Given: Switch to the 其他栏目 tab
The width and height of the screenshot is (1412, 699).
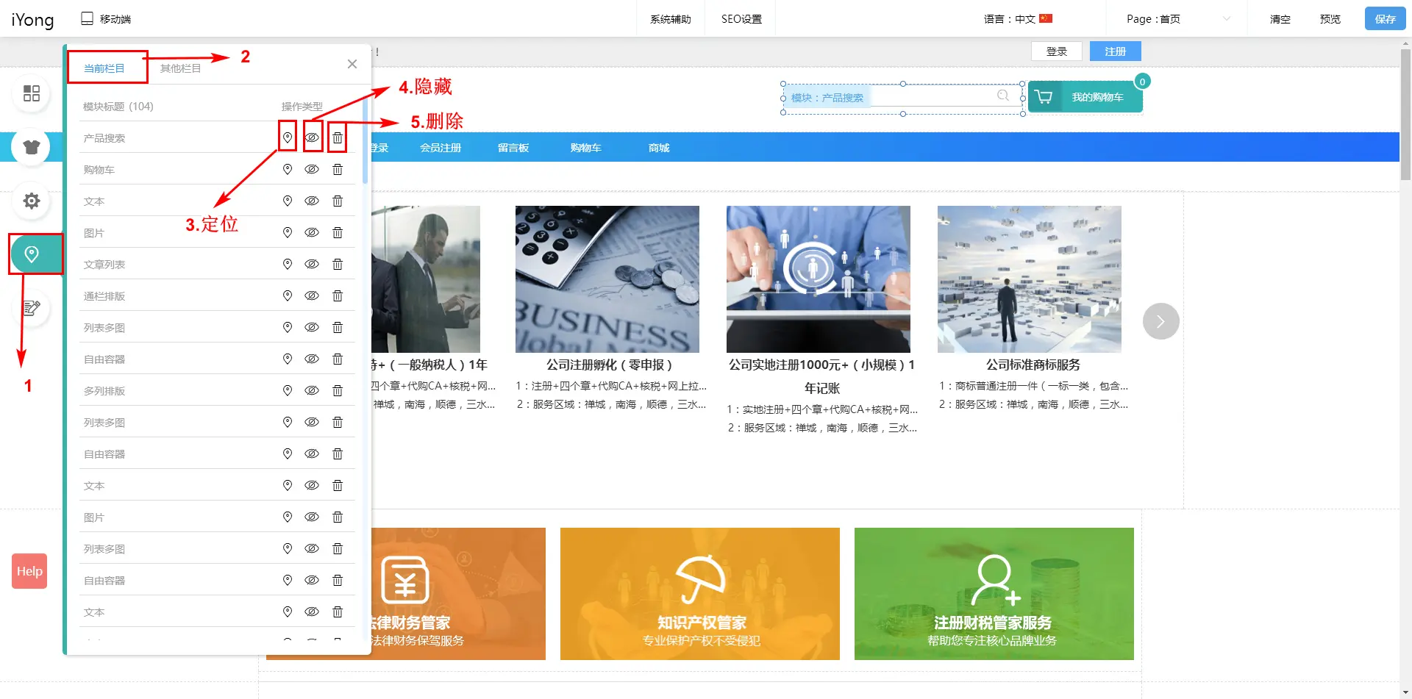Looking at the screenshot, I should click(x=180, y=68).
